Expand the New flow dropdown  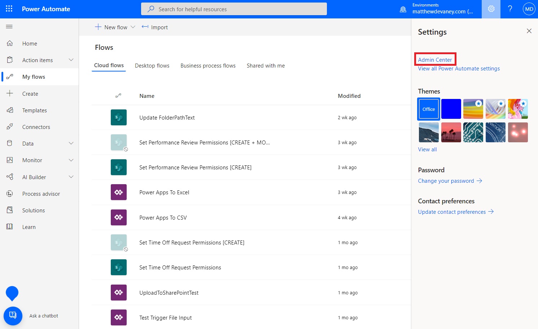coord(133,27)
